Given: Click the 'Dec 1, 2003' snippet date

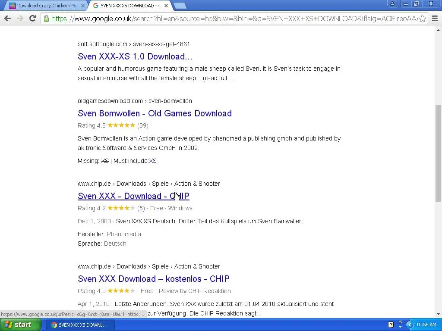Looking at the screenshot, I should (94, 221).
